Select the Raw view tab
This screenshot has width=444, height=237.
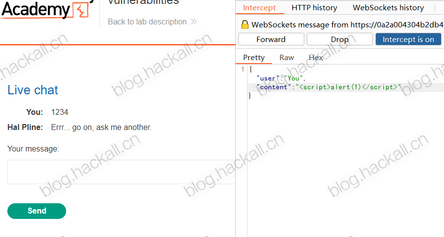pyautogui.click(x=287, y=58)
